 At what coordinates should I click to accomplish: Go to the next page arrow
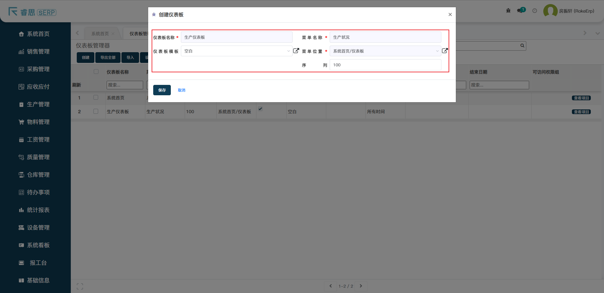361,286
